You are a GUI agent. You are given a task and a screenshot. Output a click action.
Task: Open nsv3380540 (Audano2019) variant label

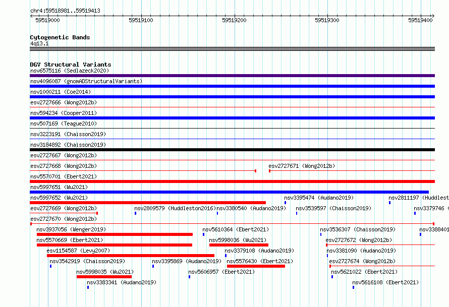coord(251,208)
